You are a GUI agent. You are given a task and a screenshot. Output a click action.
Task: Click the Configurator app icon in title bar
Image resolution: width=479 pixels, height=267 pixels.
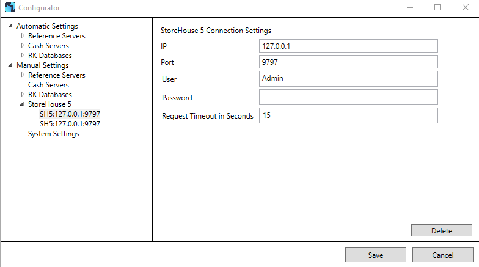[10, 7]
